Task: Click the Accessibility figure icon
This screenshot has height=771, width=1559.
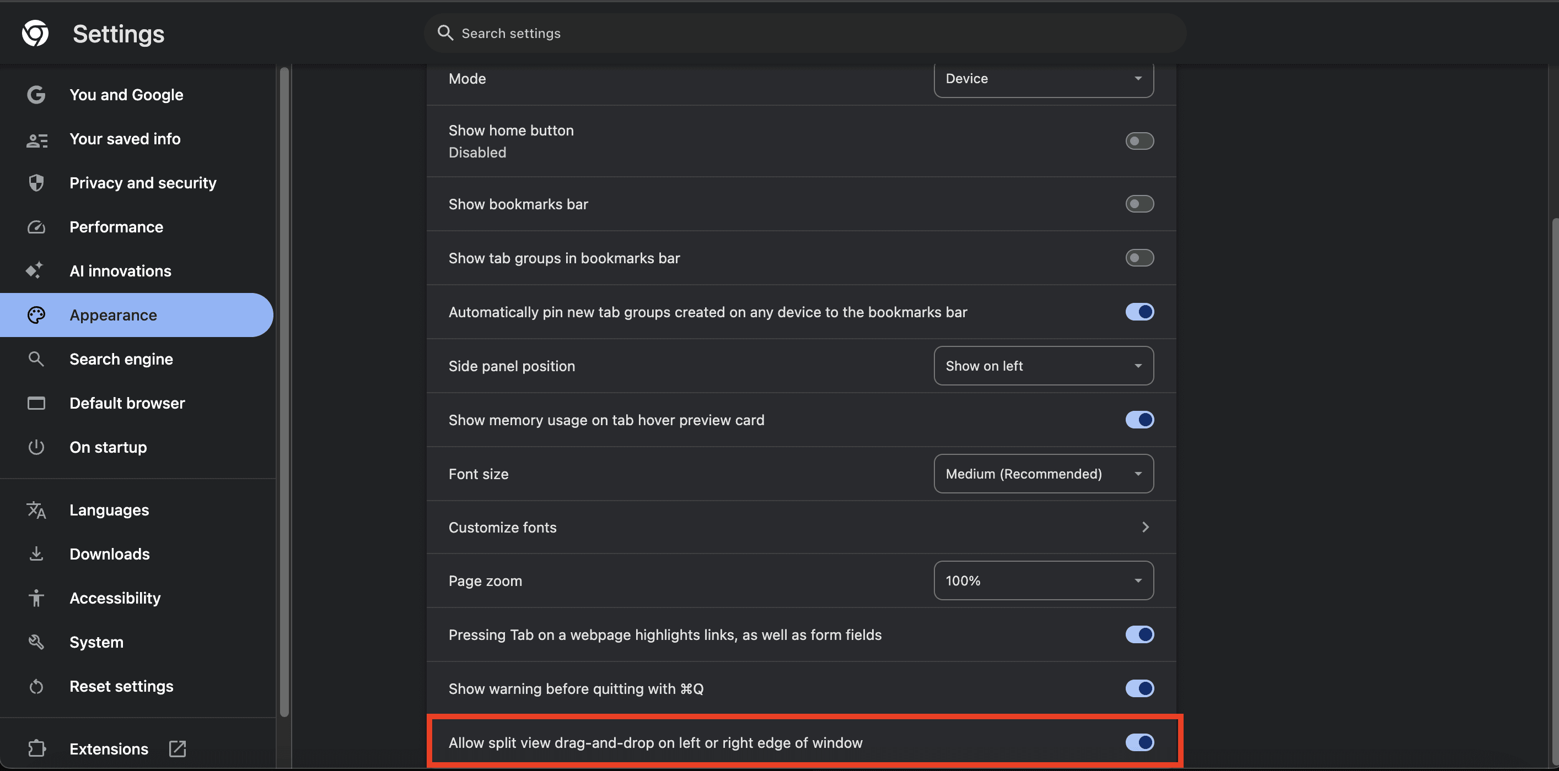Action: tap(36, 598)
